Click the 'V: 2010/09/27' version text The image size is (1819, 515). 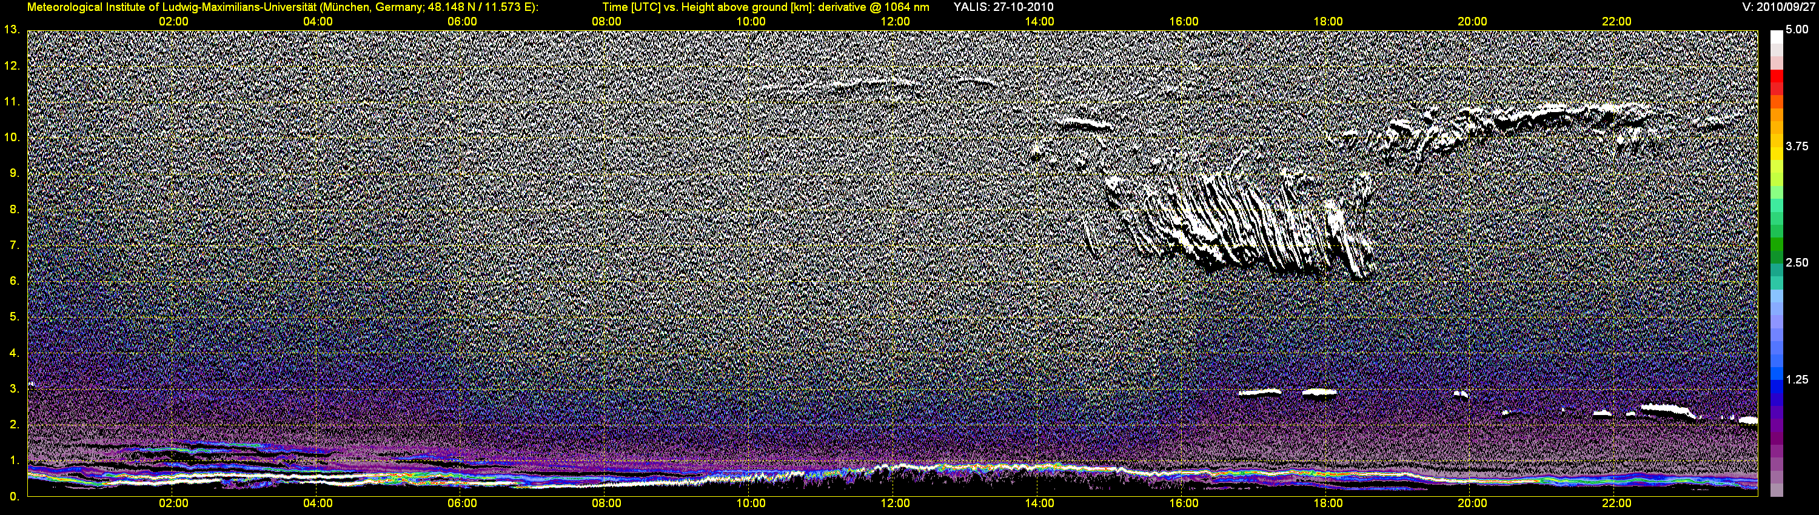coord(1777,7)
